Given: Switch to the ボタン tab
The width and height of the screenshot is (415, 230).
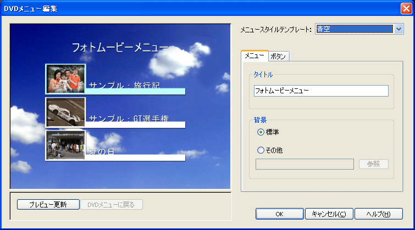Looking at the screenshot, I should [x=279, y=57].
